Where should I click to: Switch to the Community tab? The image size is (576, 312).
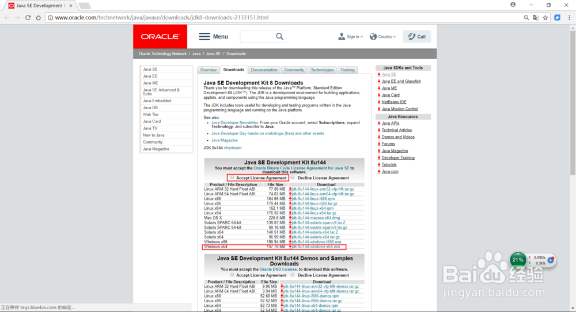(294, 70)
